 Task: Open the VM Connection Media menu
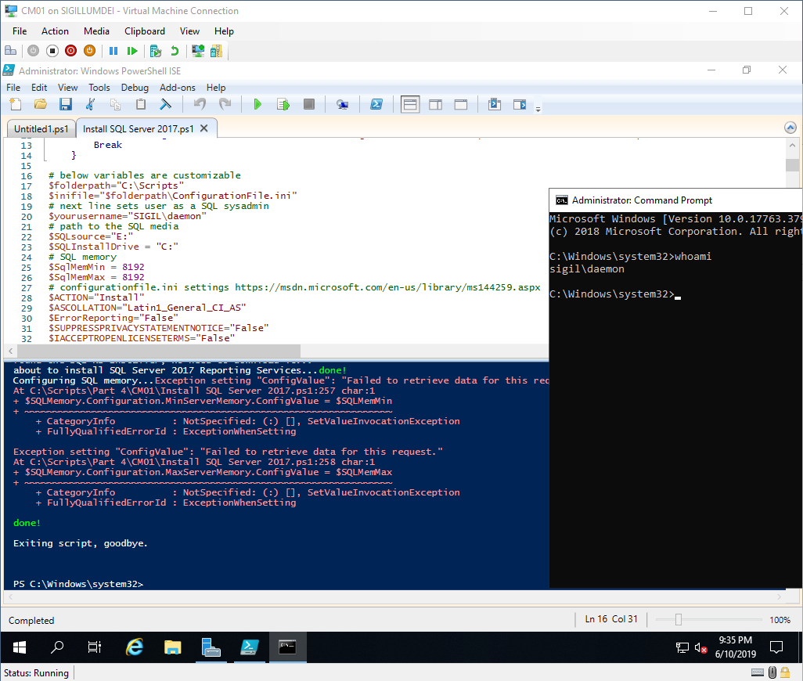pos(96,31)
